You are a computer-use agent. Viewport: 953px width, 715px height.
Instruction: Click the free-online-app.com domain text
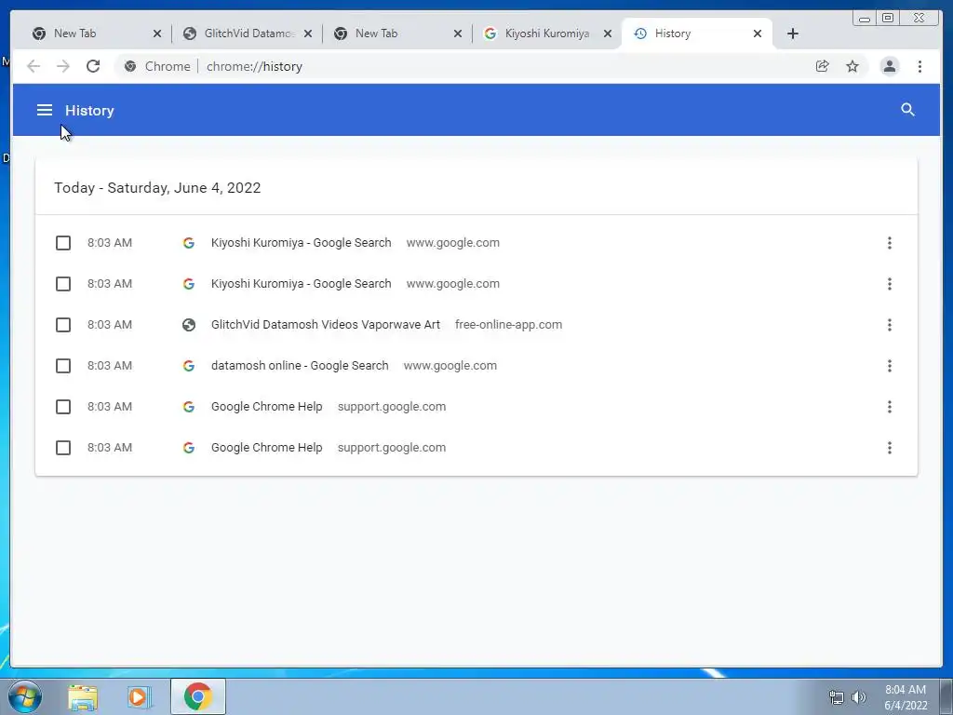(508, 325)
